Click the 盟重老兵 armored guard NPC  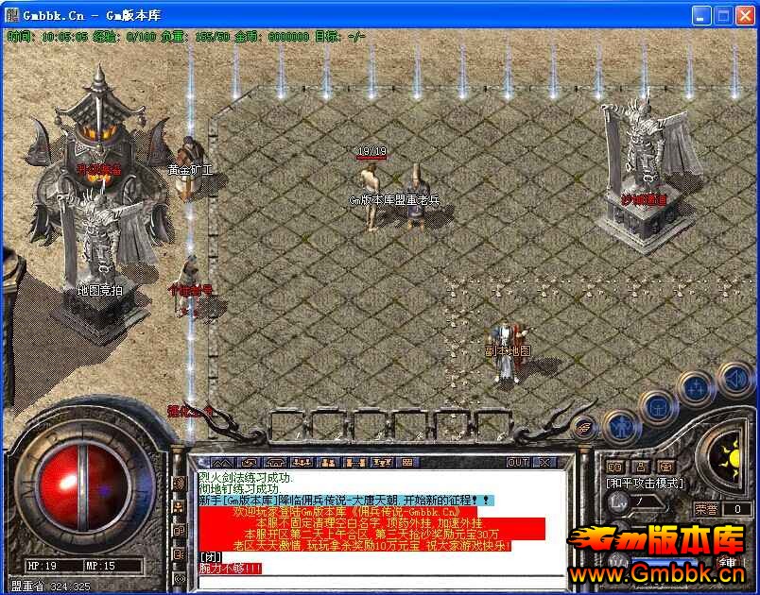click(416, 196)
